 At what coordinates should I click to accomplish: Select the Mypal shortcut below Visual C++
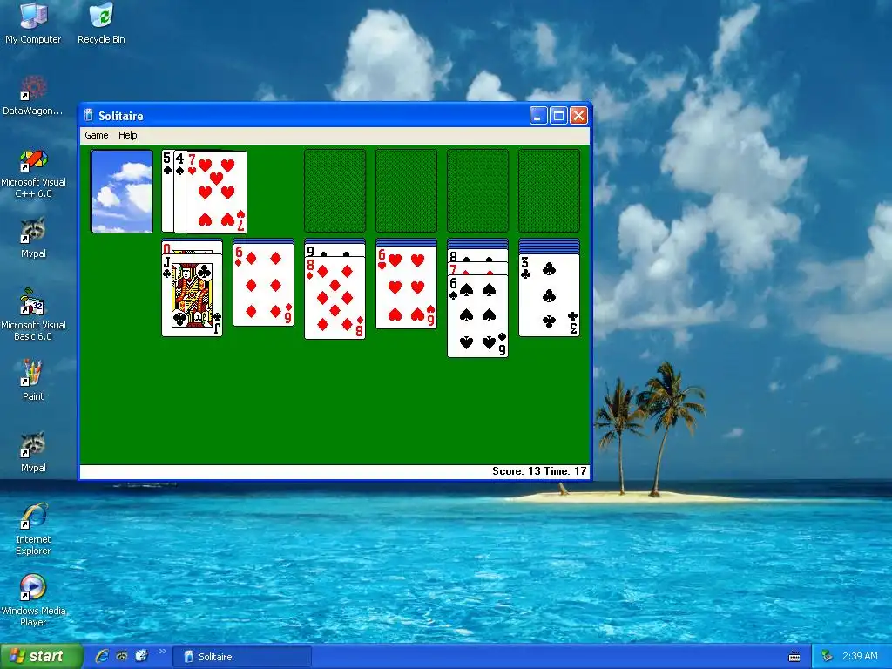[33, 238]
